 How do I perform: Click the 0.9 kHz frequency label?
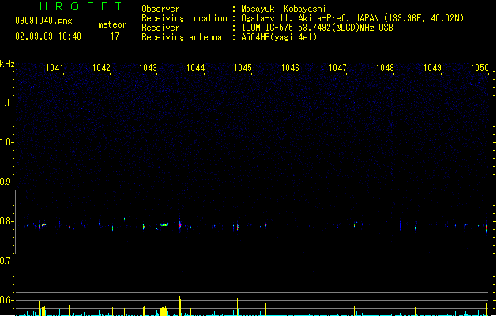click(x=6, y=182)
